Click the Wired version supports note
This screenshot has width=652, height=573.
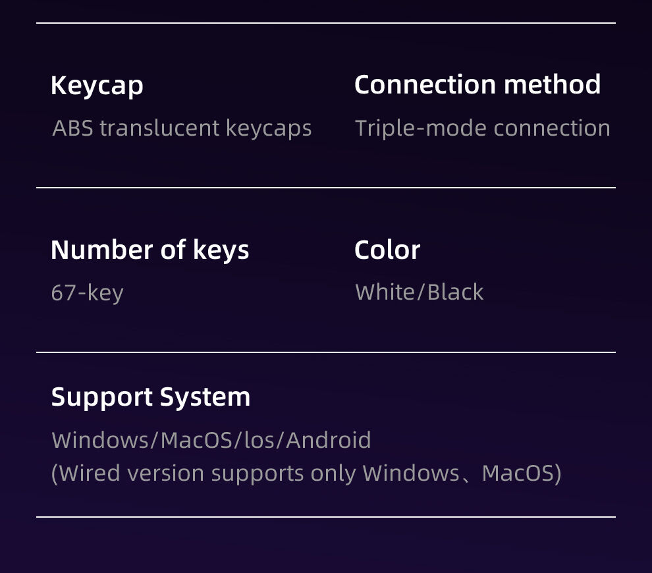pos(306,474)
